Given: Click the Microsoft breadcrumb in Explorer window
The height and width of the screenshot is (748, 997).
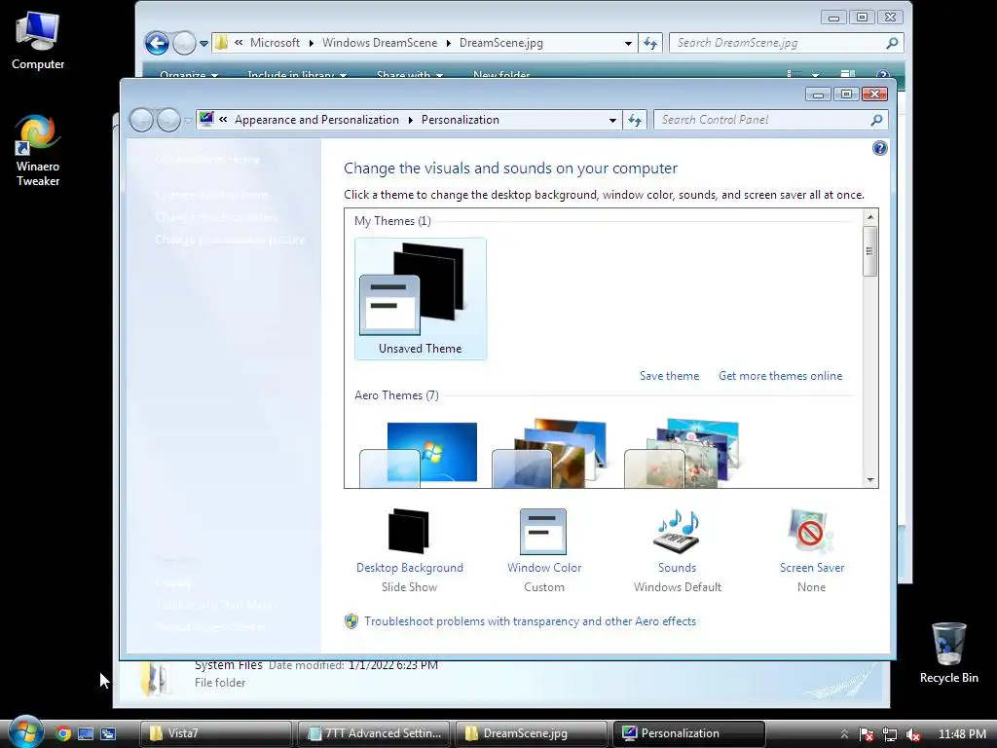Looking at the screenshot, I should point(275,43).
